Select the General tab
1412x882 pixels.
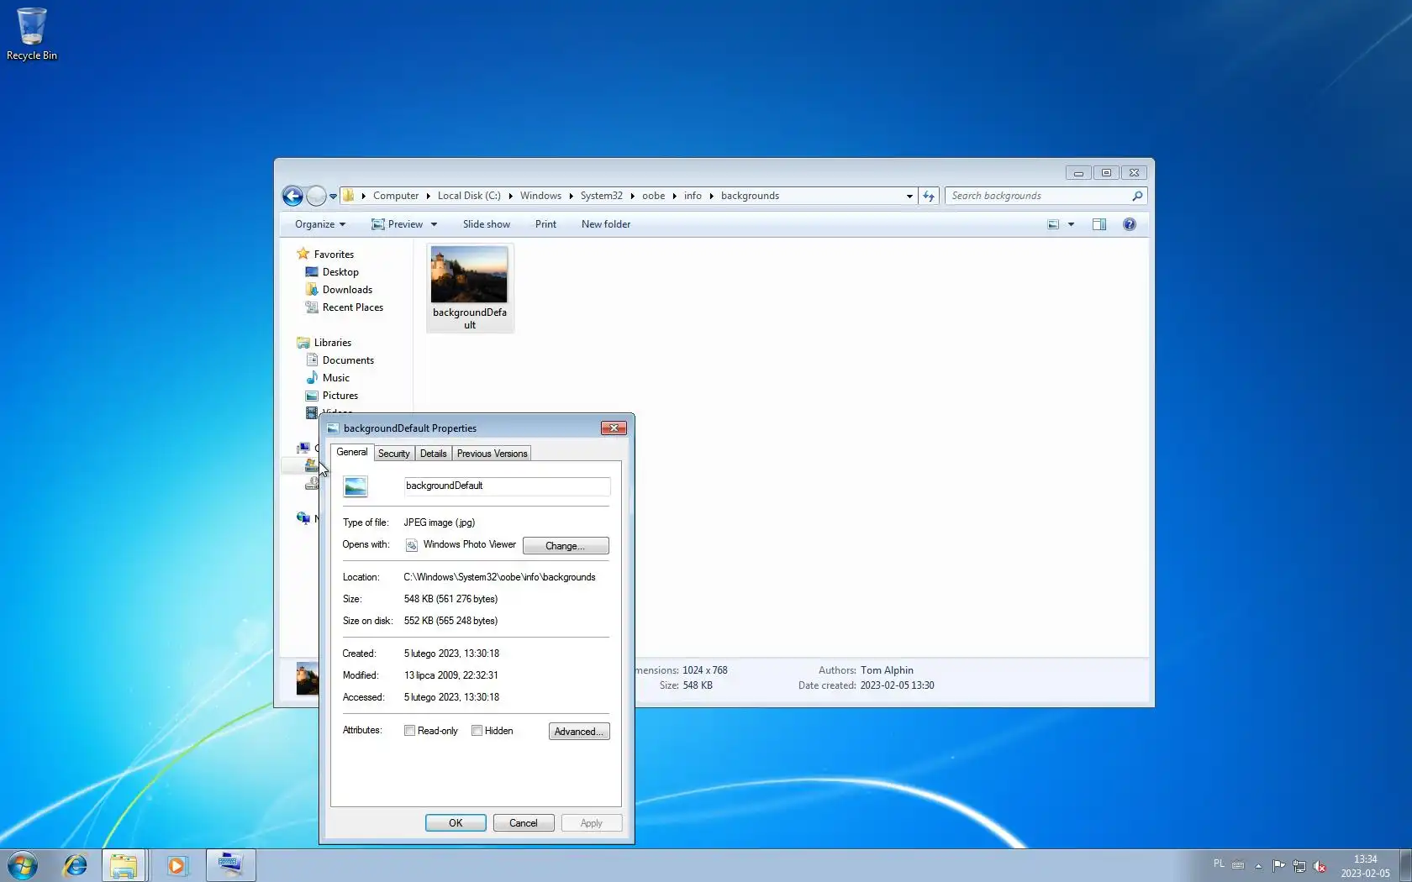[x=352, y=452]
